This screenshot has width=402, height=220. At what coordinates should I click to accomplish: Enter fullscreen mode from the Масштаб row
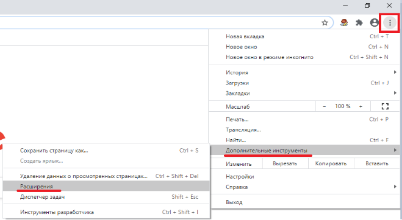(385, 106)
